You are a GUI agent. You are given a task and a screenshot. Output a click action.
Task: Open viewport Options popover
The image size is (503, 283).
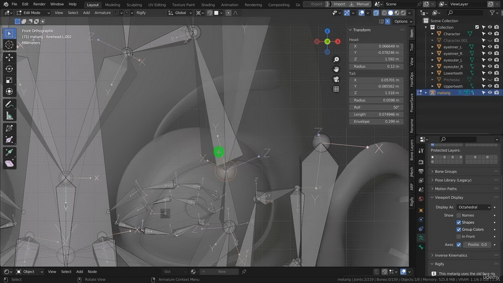(x=403, y=22)
